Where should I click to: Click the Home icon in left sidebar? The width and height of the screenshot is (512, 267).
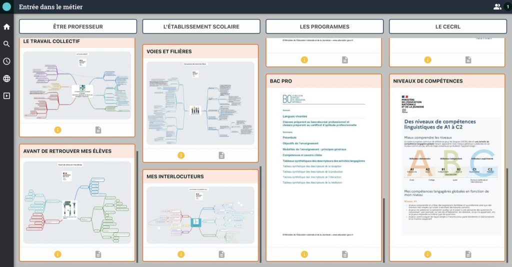(6, 27)
